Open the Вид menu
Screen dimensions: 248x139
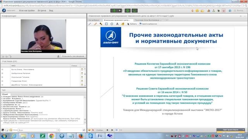tap(51, 10)
